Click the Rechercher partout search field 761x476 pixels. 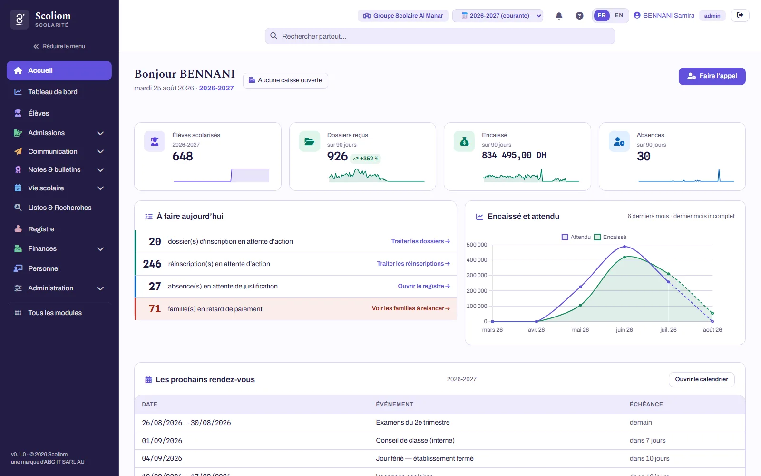tap(439, 36)
